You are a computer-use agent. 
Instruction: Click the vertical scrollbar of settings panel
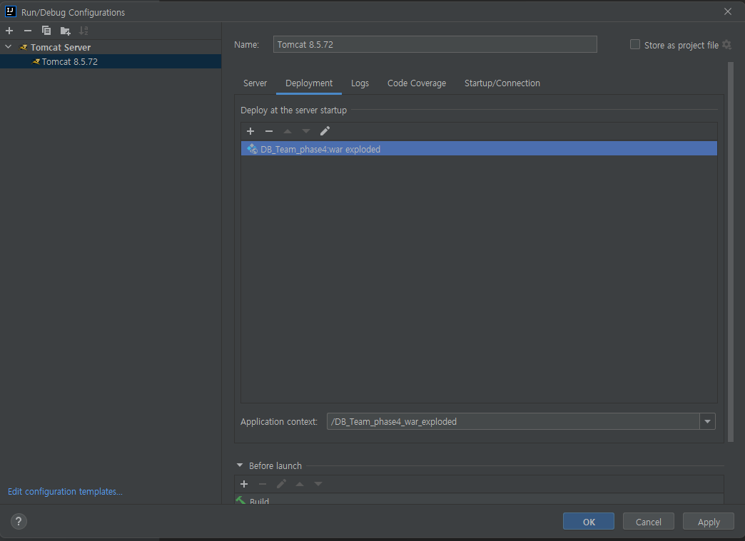pos(731,252)
